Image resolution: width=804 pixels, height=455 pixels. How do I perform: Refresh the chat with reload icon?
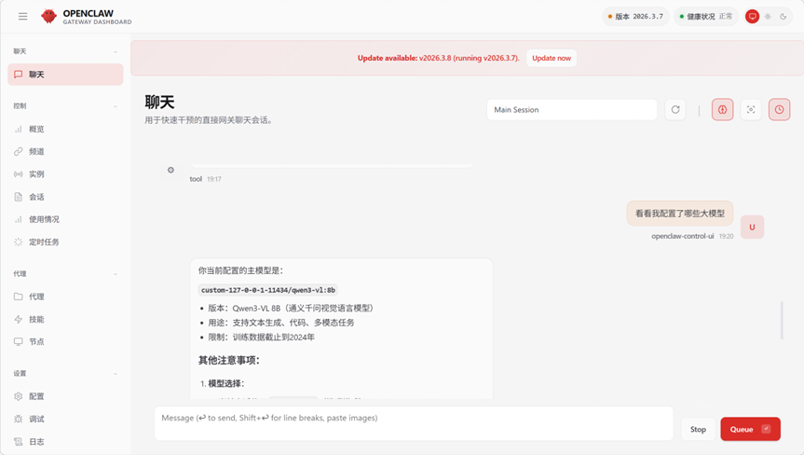pyautogui.click(x=675, y=110)
